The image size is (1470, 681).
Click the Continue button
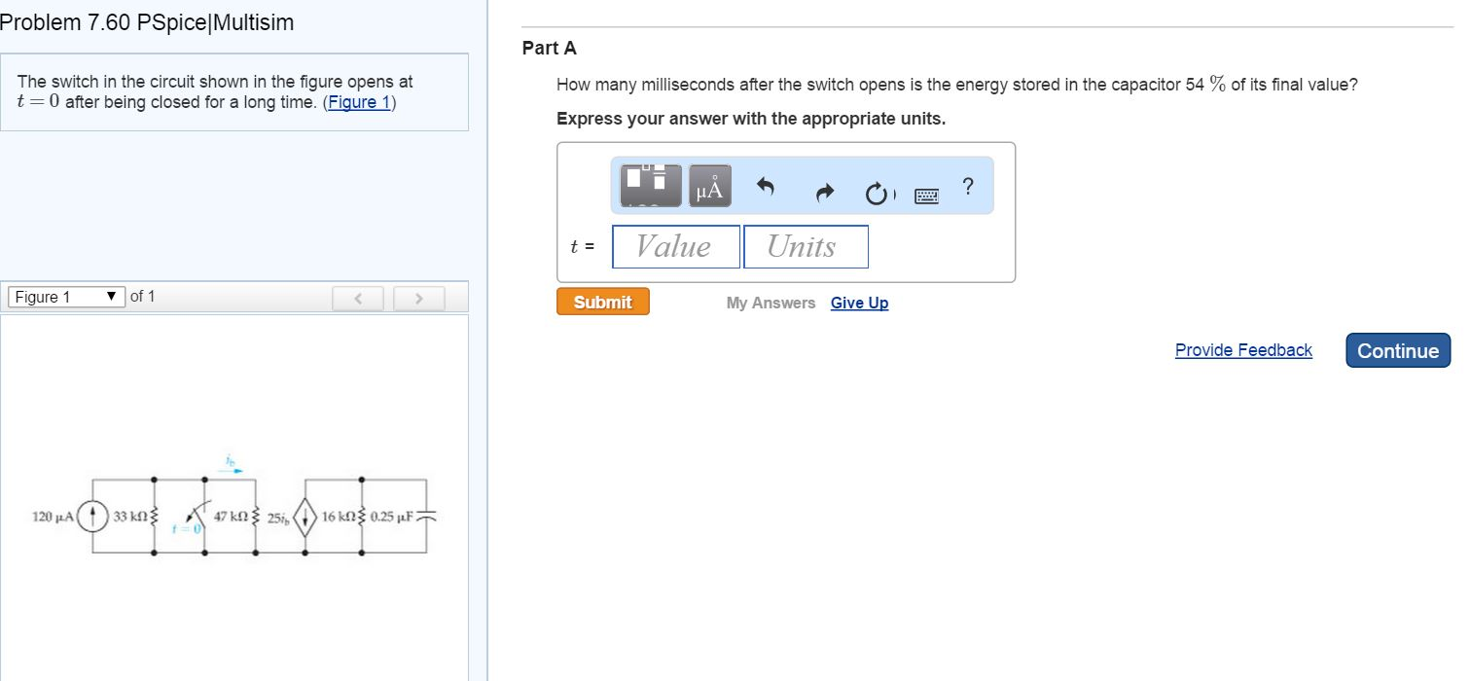tap(1398, 351)
